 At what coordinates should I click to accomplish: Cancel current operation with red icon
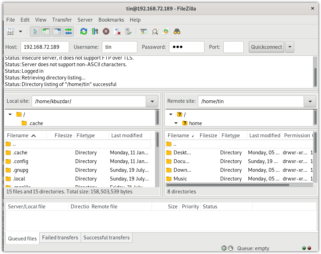[x=106, y=32]
